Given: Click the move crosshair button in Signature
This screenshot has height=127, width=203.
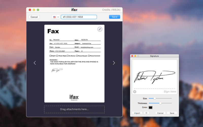Looking at the screenshot, I should pyautogui.click(x=146, y=113).
